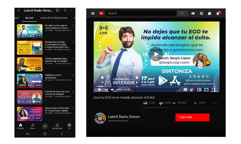The width and height of the screenshot is (241, 144).
Task: Toggle theater mode button
Action: pyautogui.click(x=206, y=90)
